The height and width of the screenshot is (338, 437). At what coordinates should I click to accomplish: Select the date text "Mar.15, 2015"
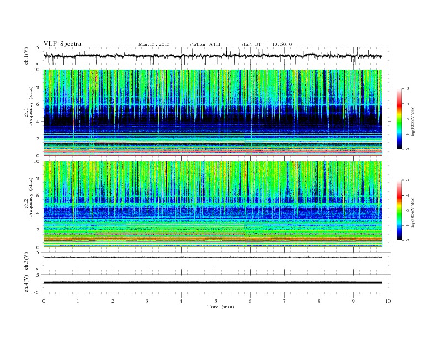[154, 44]
